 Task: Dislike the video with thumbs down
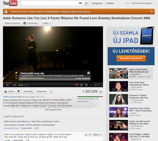tap(19, 91)
